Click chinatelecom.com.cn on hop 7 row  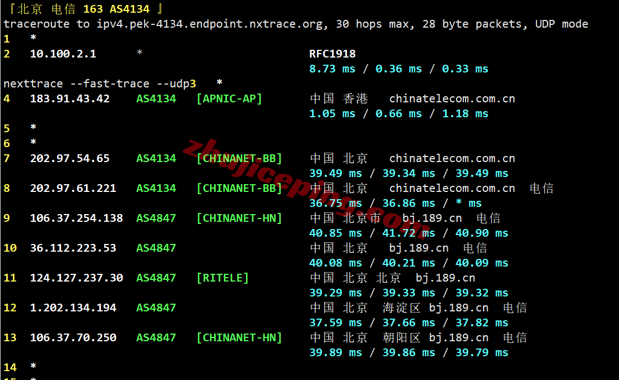click(452, 158)
